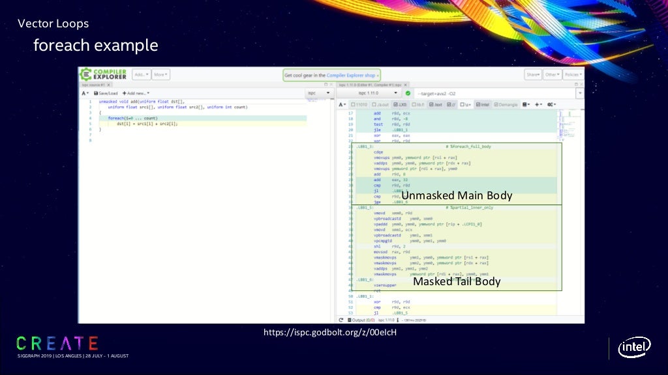Open the More menu in top bar
This screenshot has height=375, width=668.
coord(160,74)
